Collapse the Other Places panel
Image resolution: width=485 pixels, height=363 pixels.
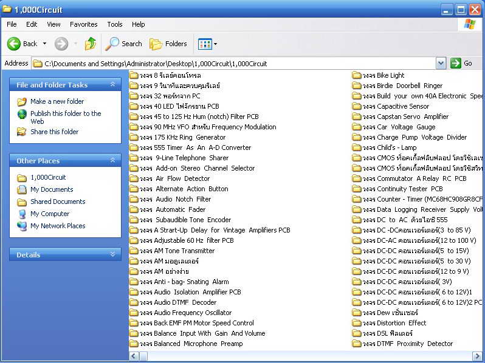pyautogui.click(x=112, y=160)
